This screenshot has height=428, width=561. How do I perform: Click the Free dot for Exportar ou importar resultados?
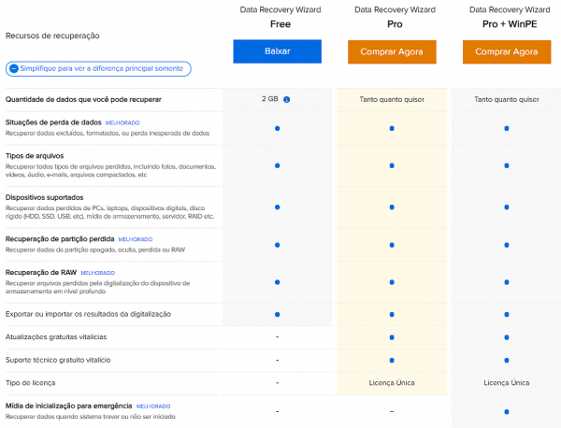tap(278, 314)
